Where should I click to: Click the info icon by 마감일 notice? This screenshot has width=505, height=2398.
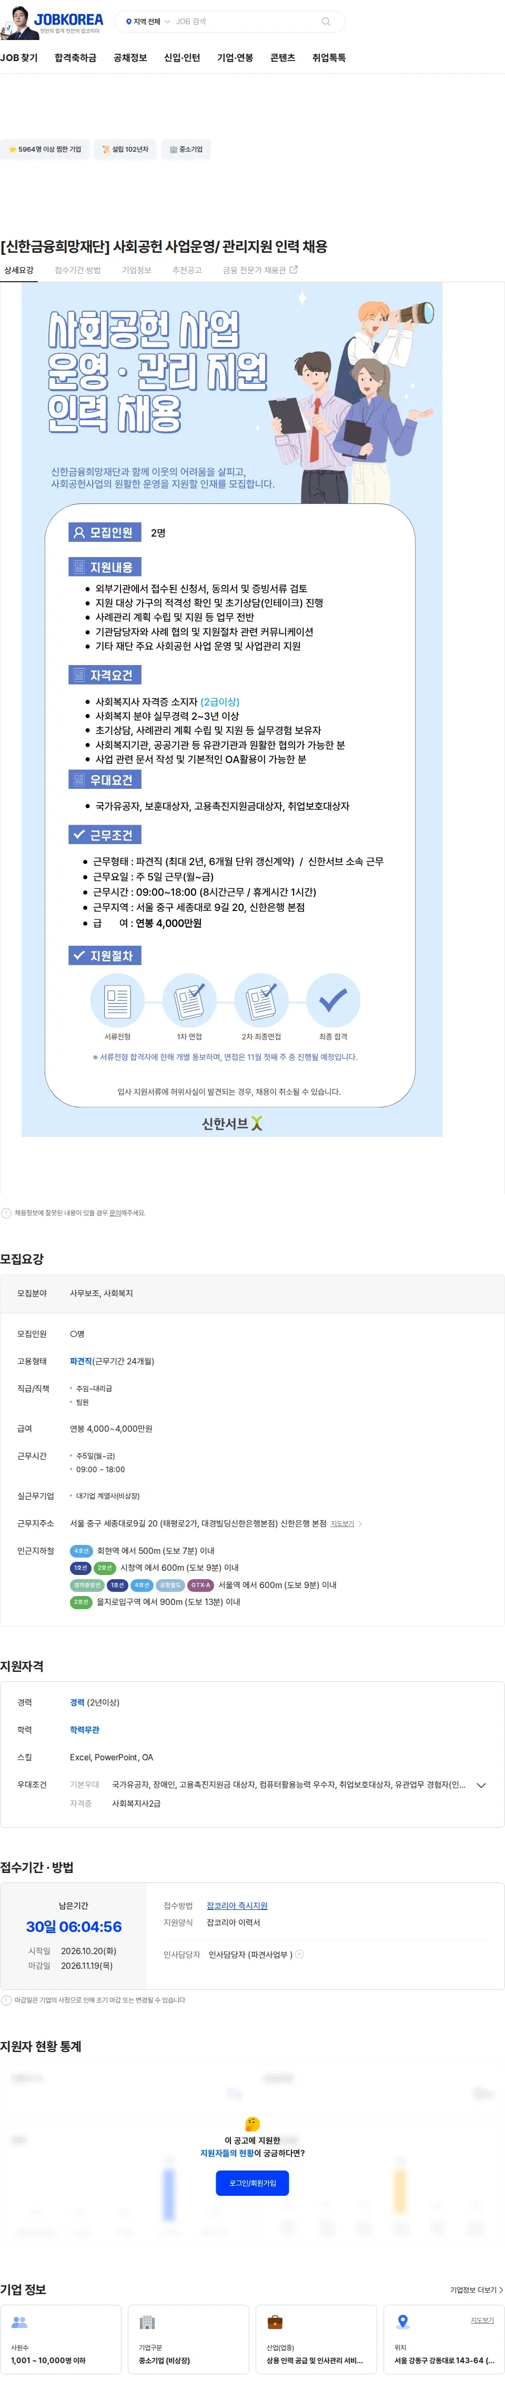[6, 1999]
